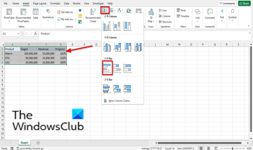Zoom in with the plus button
This screenshot has height=150, width=253.
(243, 149)
